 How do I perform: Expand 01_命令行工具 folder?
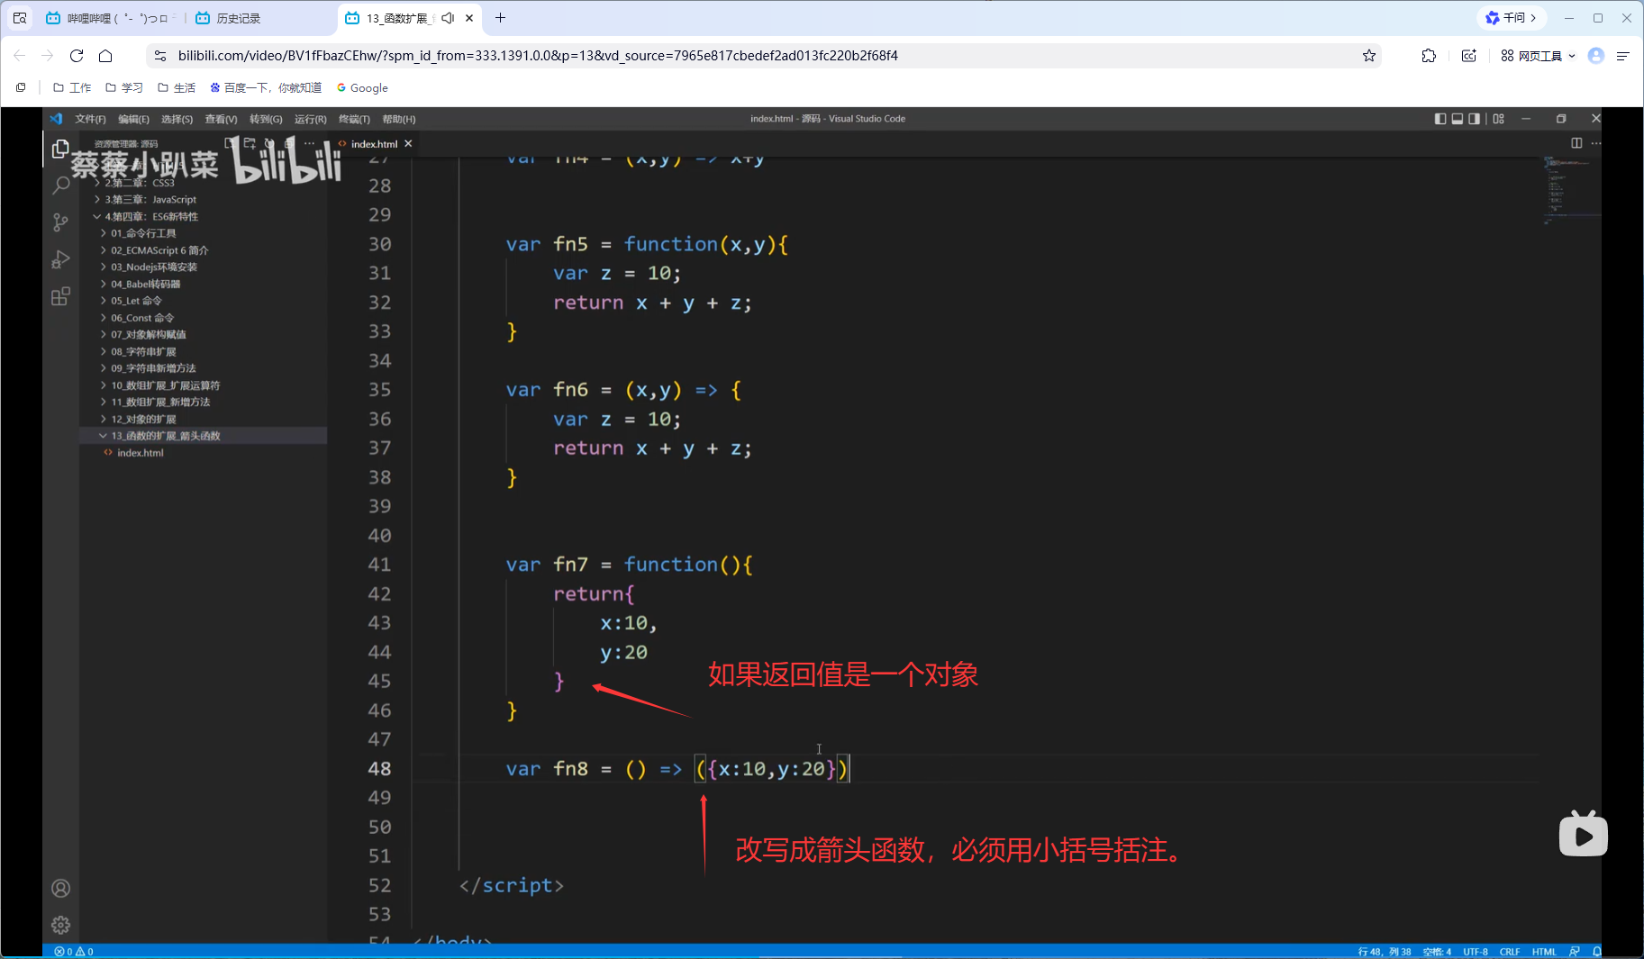tap(204, 233)
